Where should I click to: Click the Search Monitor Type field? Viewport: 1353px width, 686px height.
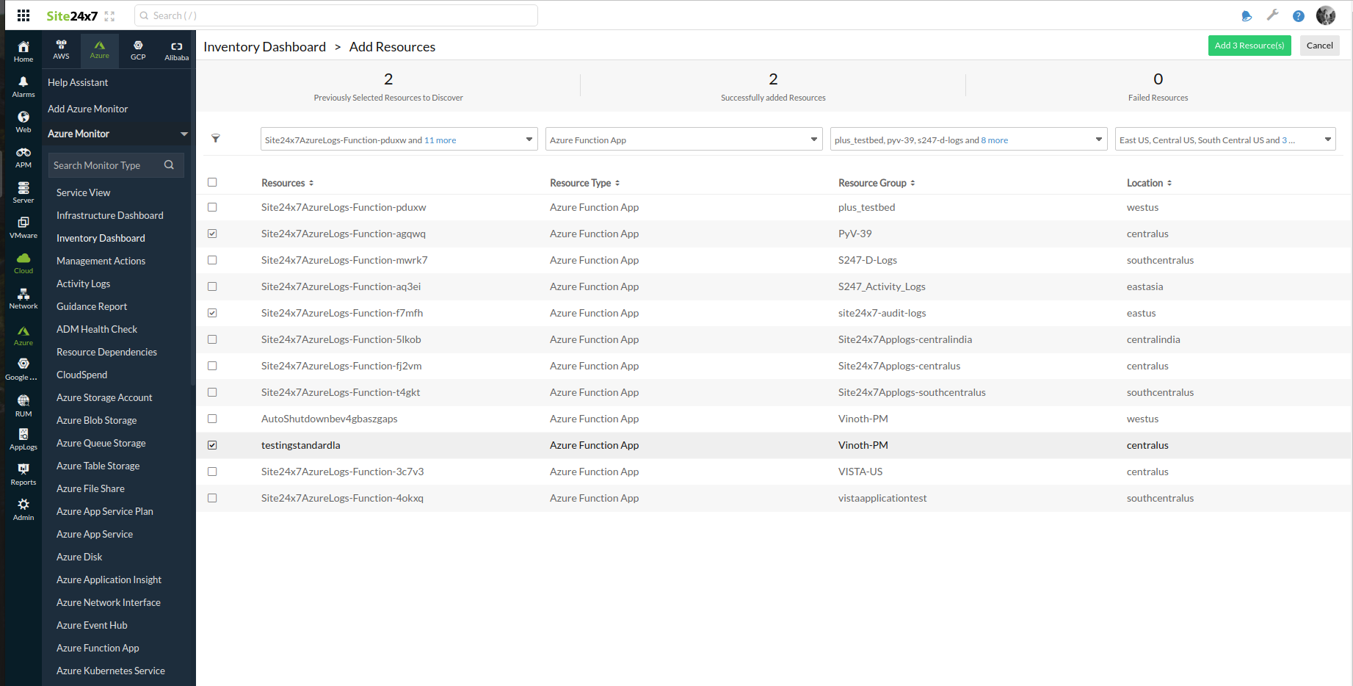pos(106,165)
